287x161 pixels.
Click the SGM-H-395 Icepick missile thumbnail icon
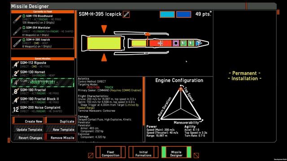coord(17,43)
